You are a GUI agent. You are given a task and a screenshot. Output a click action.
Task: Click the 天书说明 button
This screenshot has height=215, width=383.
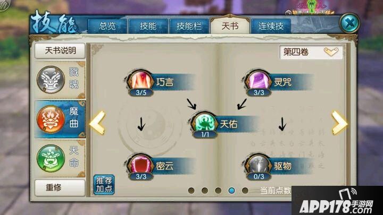click(x=60, y=51)
